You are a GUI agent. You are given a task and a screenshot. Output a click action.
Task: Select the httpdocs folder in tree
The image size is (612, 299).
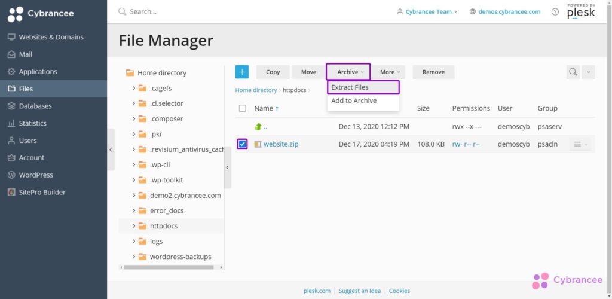164,226
